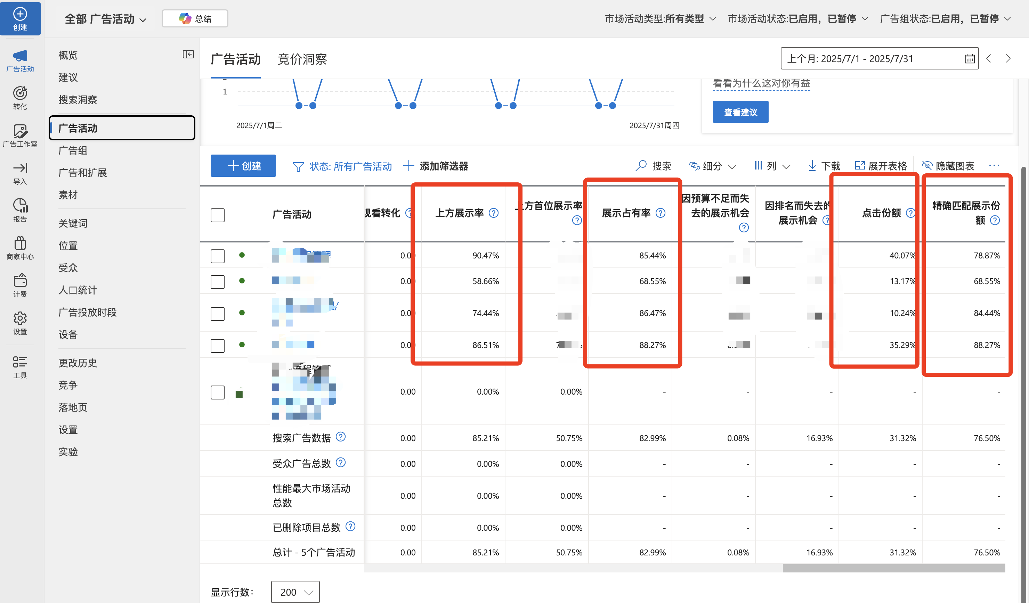The height and width of the screenshot is (603, 1029).
Task: Open the 全部 广告活动 dropdown
Action: point(105,19)
